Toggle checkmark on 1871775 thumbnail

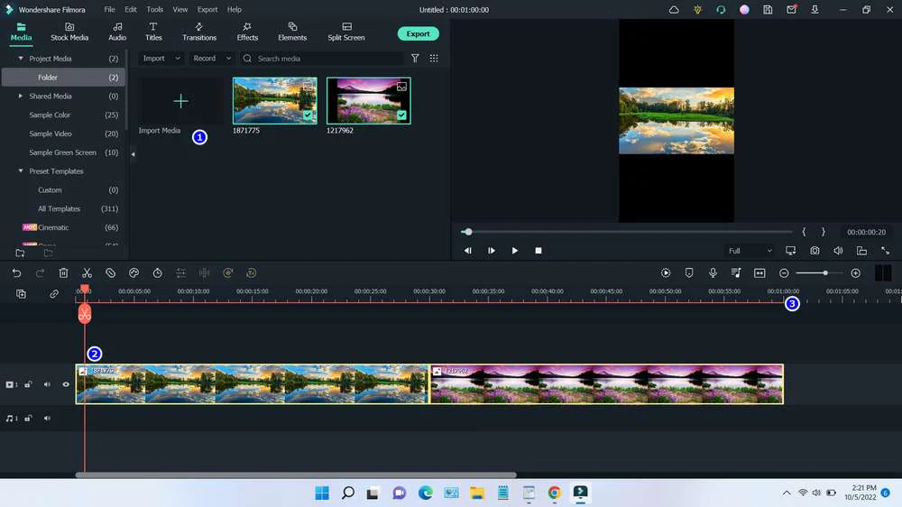[308, 115]
